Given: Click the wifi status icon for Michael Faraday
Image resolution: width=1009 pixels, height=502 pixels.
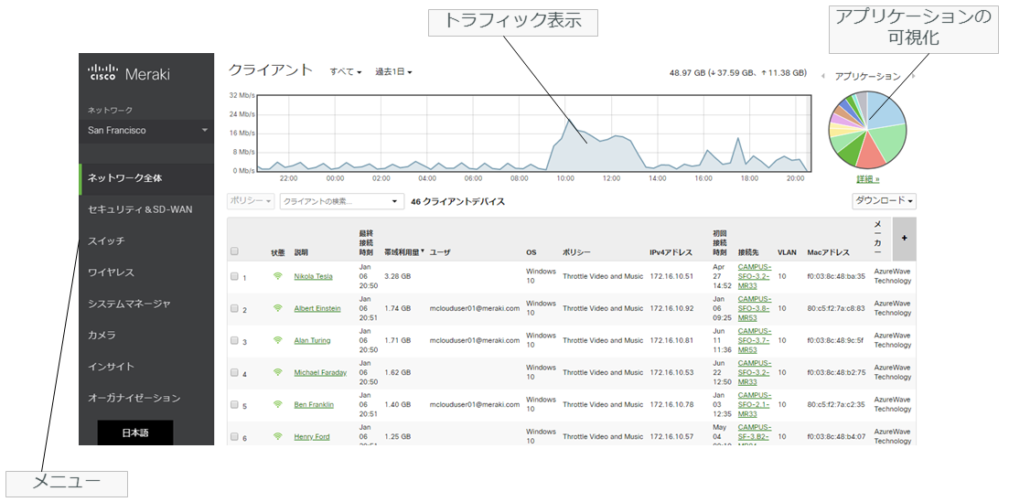Looking at the screenshot, I should [277, 372].
